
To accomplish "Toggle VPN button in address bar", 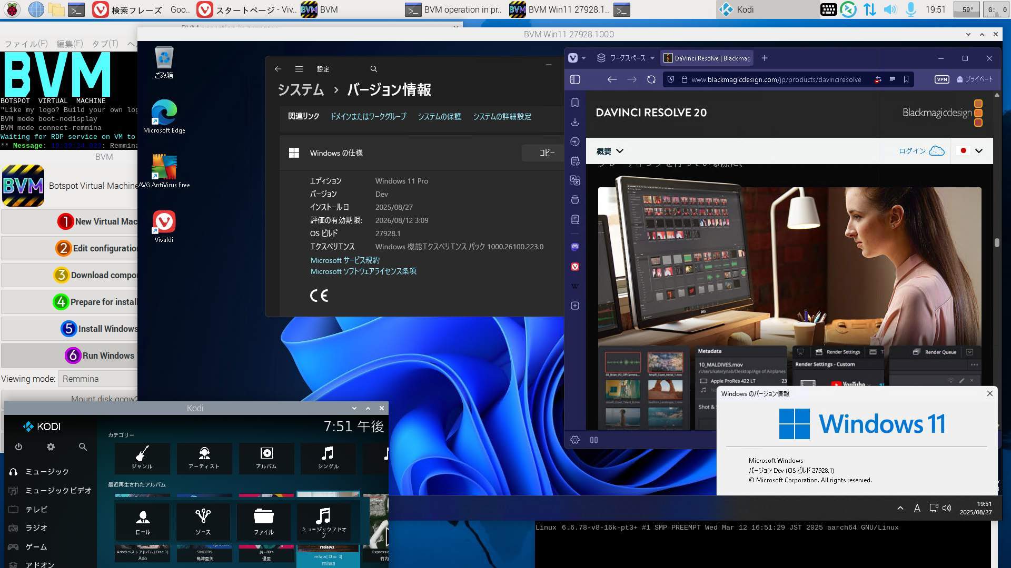I will pos(941,79).
